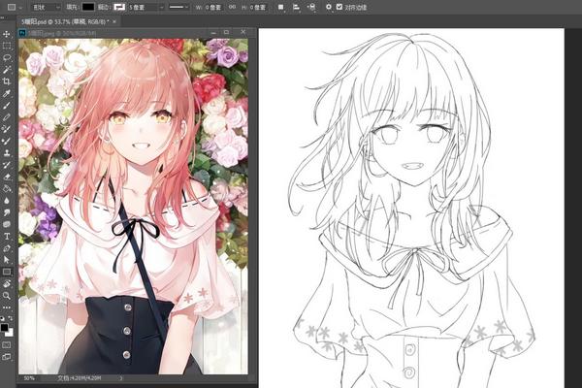Reset to default foreground/background colors
Image resolution: width=582 pixels, height=388 pixels.
click(x=2, y=318)
